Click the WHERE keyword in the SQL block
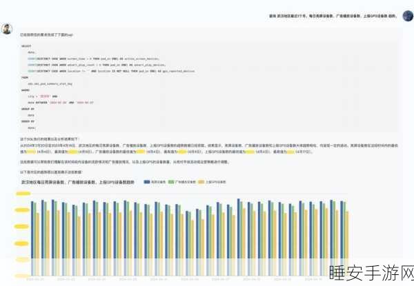 coord(26,90)
